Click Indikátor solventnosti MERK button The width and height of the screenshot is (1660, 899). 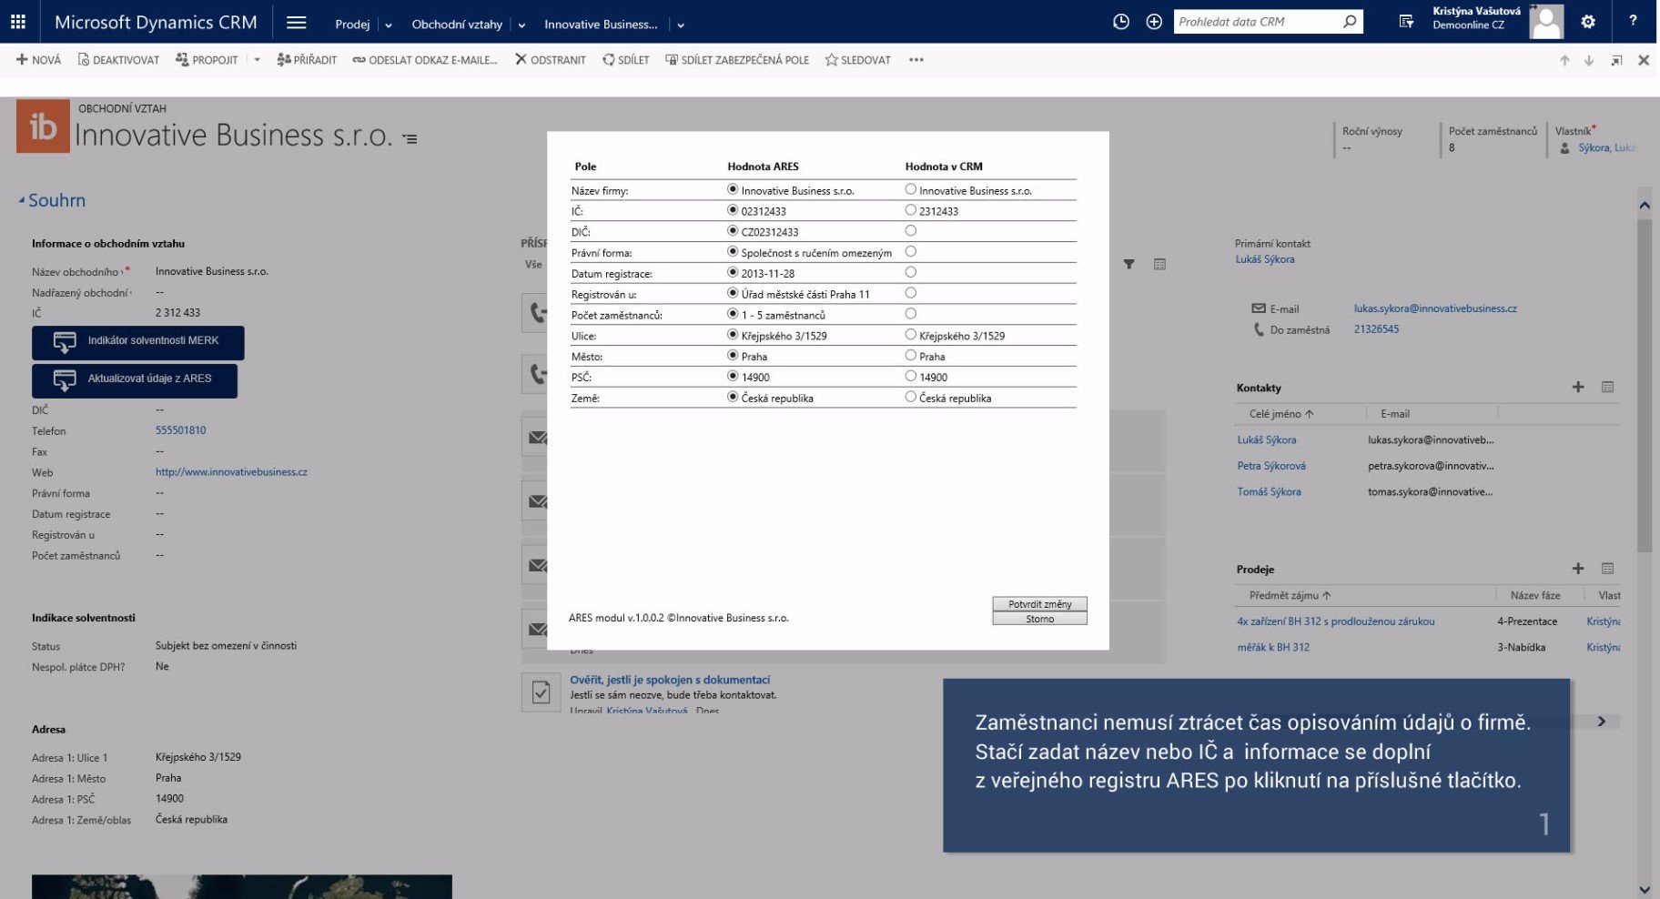click(138, 342)
